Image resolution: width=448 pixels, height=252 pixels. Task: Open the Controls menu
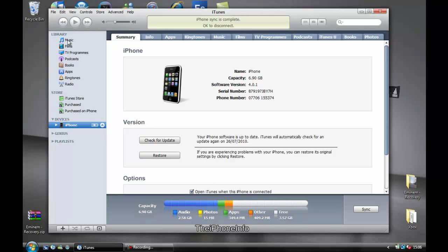coord(86,12)
